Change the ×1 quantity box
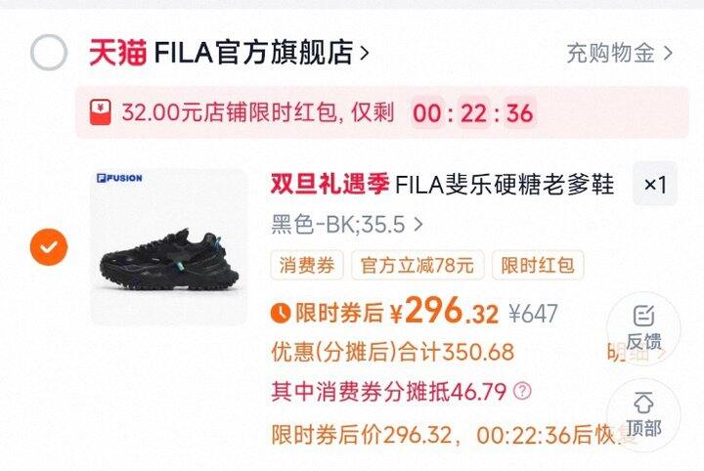 pyautogui.click(x=654, y=184)
